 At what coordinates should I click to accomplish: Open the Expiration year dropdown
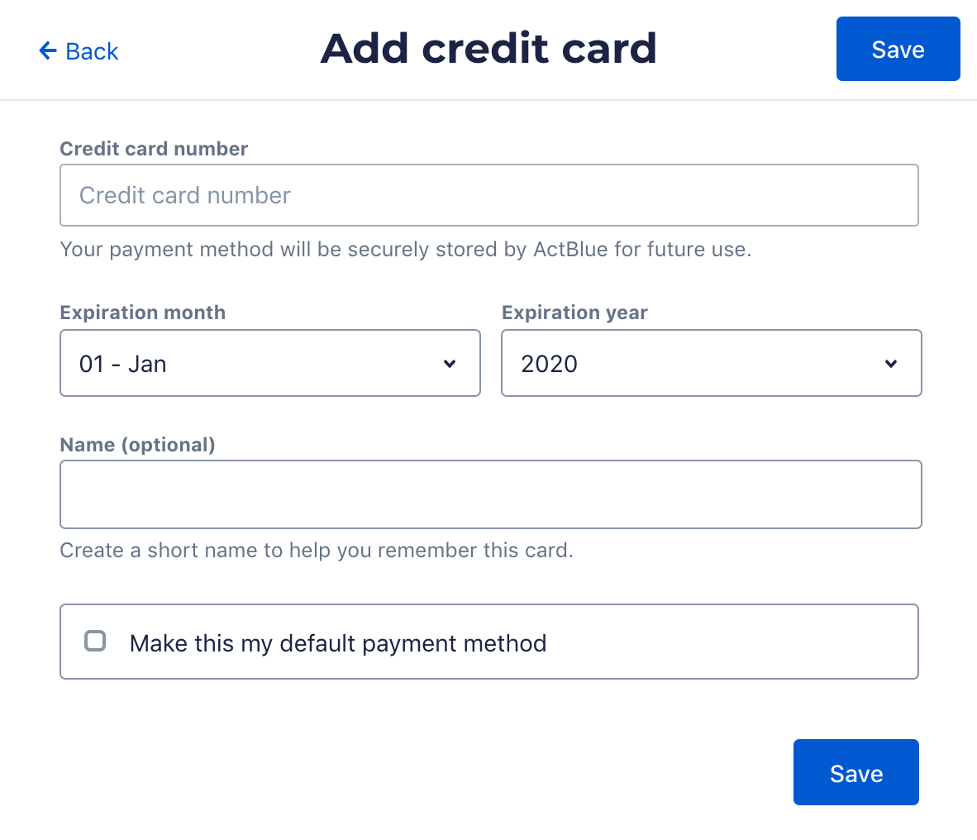[x=712, y=363]
